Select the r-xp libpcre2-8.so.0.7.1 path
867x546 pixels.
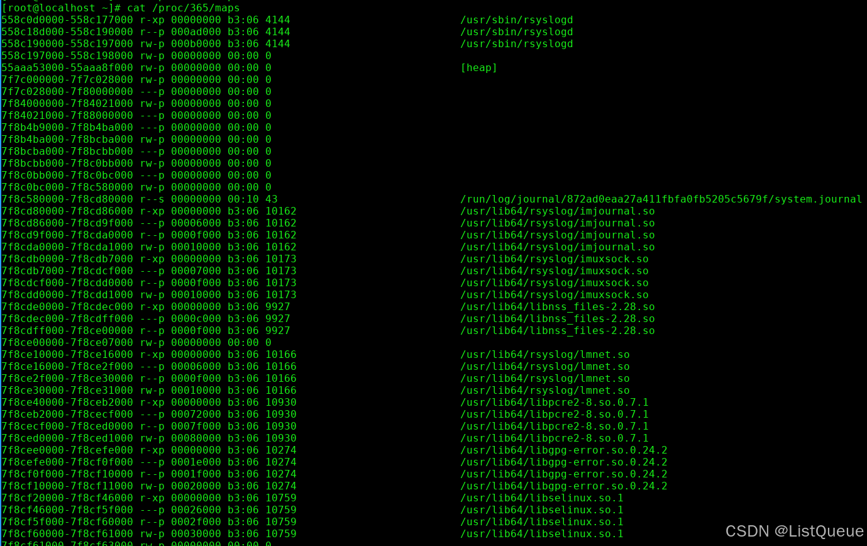click(x=555, y=403)
